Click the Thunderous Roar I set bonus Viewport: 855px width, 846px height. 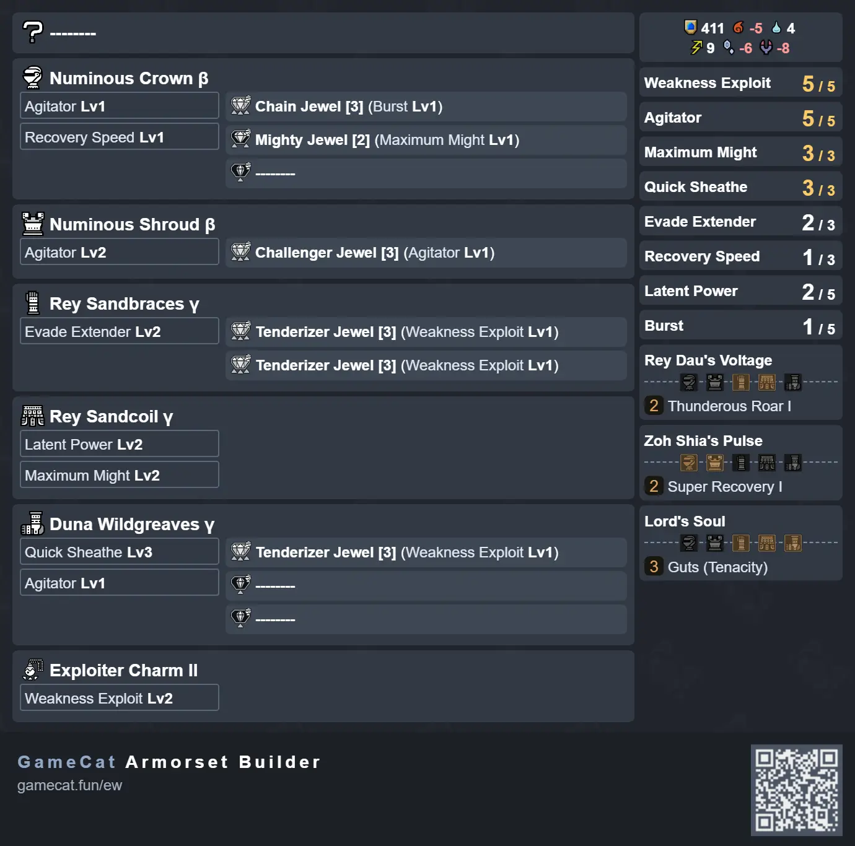pos(729,406)
